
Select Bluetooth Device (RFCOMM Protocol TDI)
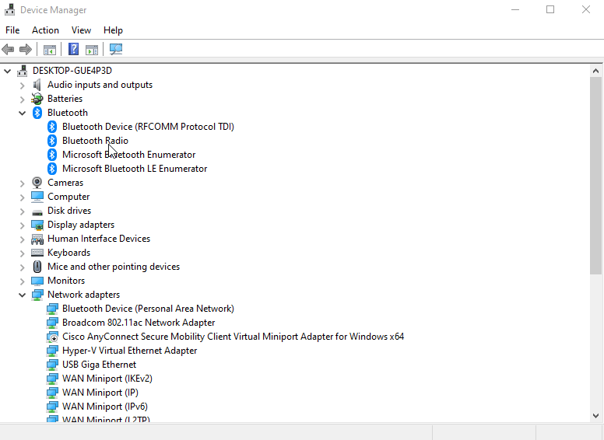pos(149,127)
